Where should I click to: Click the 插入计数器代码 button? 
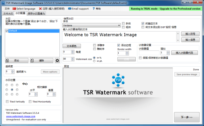click(185, 53)
